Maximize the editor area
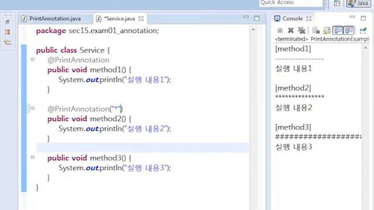This screenshot has height=210, width=374. [x=257, y=18]
